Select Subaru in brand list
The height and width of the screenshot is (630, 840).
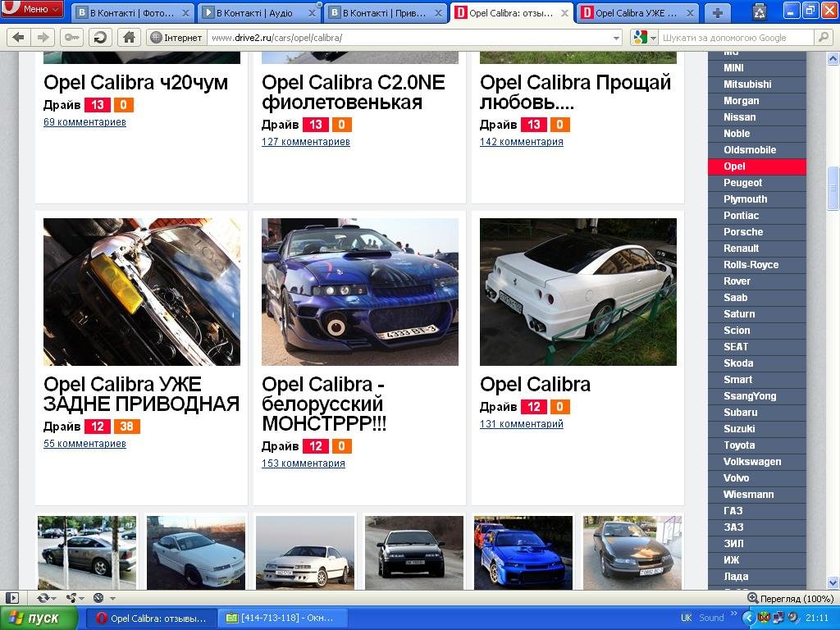[756, 413]
